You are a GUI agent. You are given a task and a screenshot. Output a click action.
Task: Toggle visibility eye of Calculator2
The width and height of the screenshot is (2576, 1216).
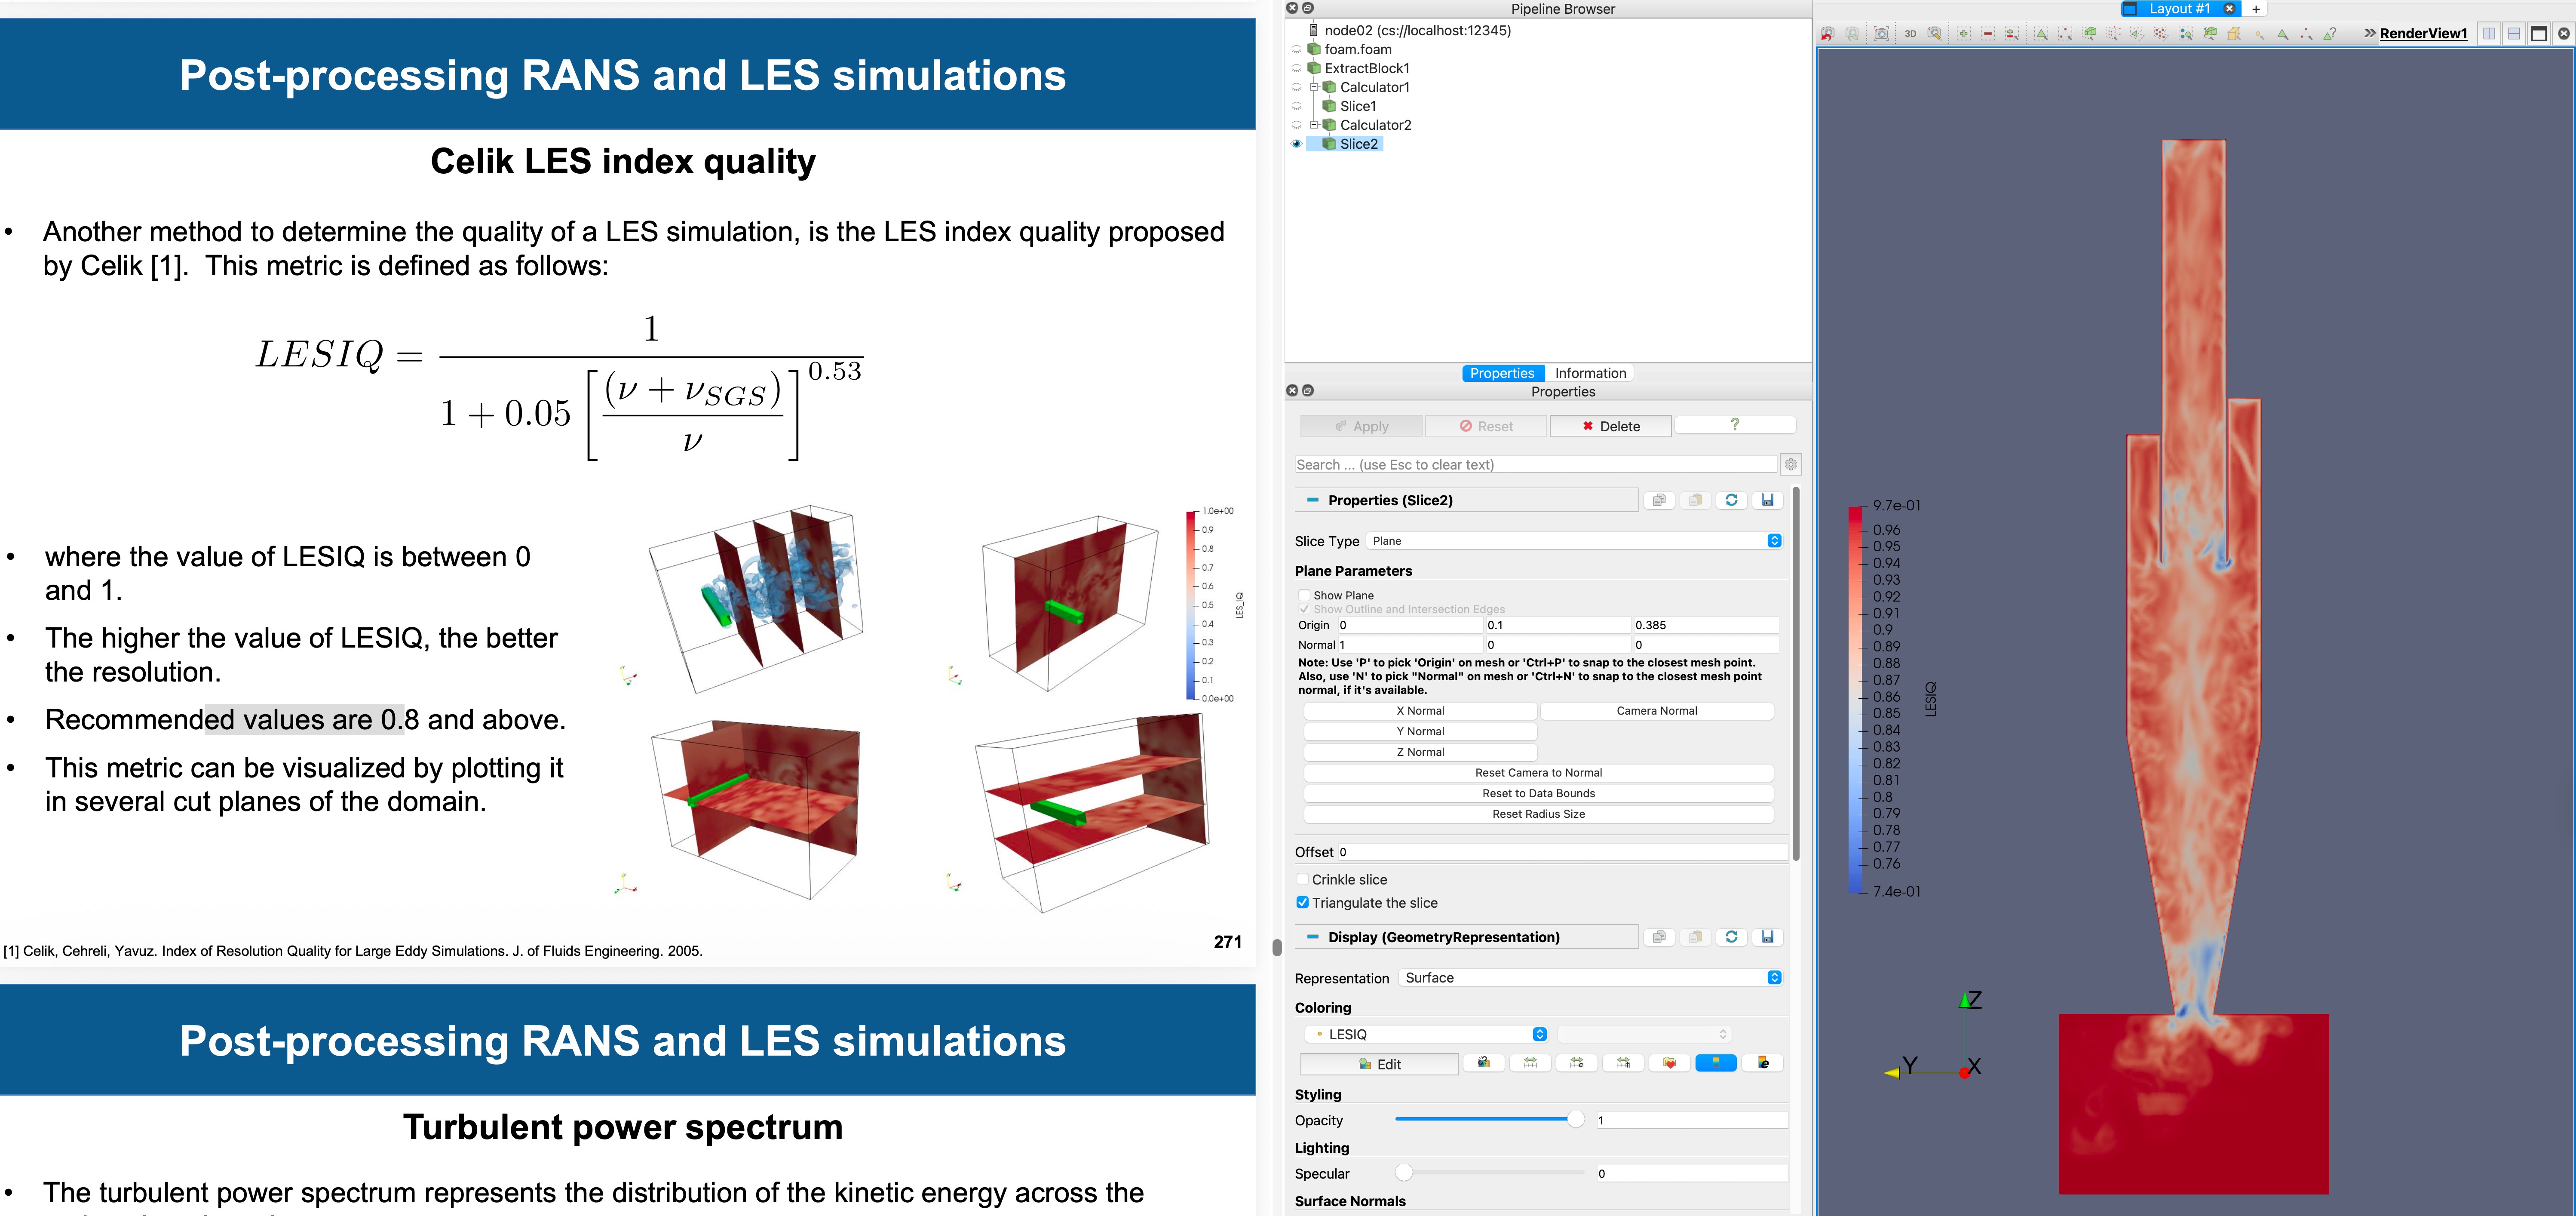coord(1297,125)
